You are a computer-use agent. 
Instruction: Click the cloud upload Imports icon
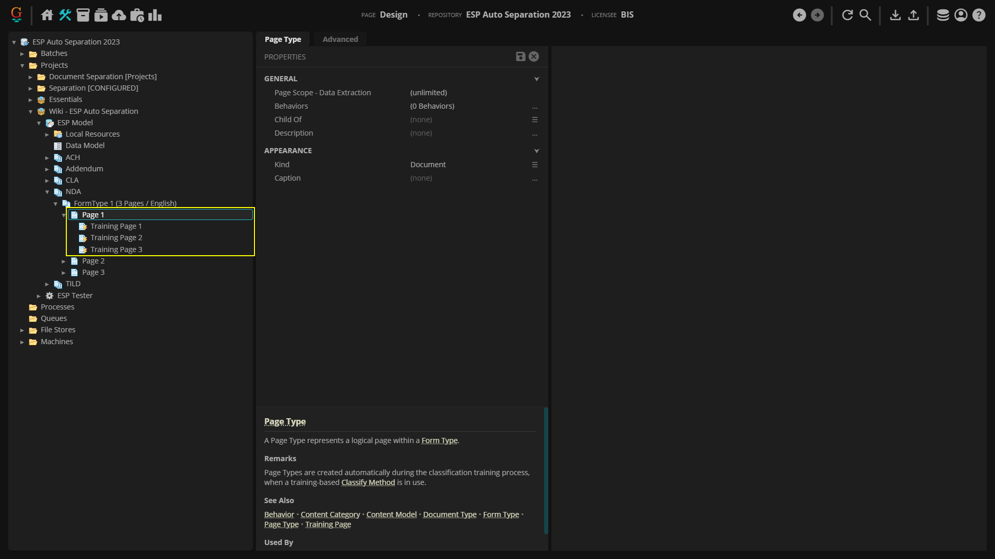(119, 15)
